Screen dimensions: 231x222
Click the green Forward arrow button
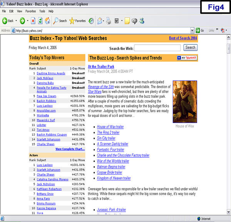(x=22, y=21)
